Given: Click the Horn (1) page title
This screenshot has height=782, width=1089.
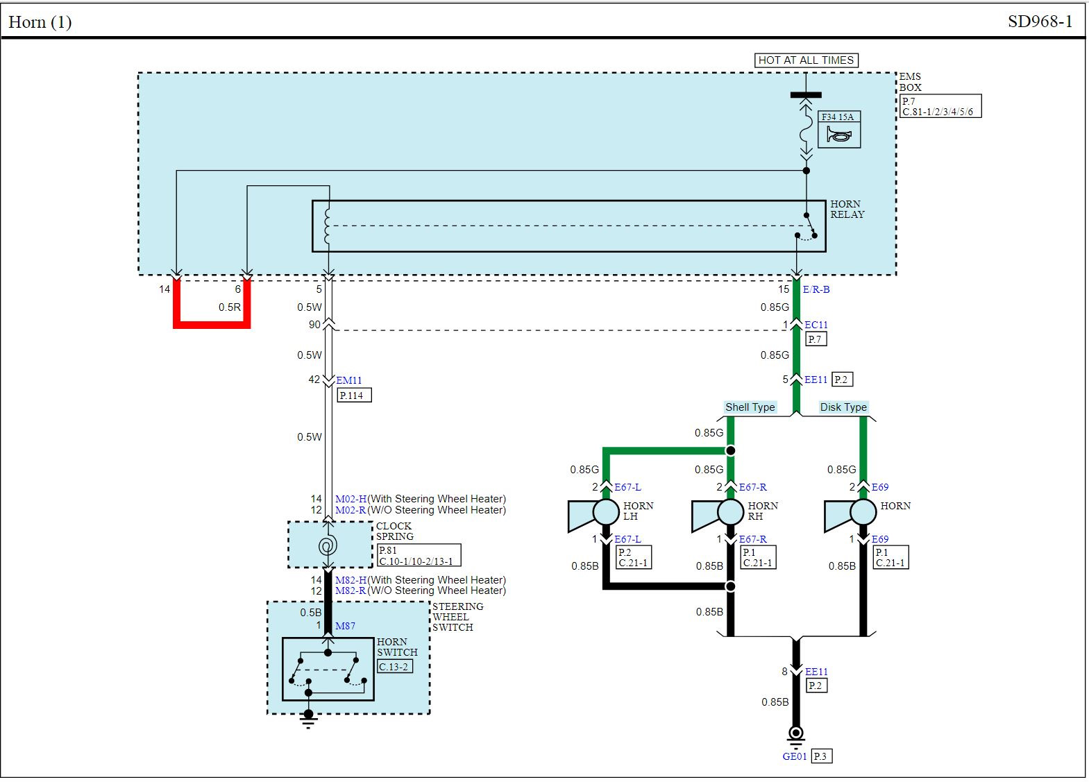Looking at the screenshot, I should point(40,22).
